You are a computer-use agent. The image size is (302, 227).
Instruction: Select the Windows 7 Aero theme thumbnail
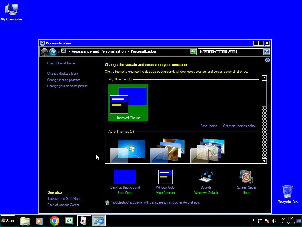point(128,151)
